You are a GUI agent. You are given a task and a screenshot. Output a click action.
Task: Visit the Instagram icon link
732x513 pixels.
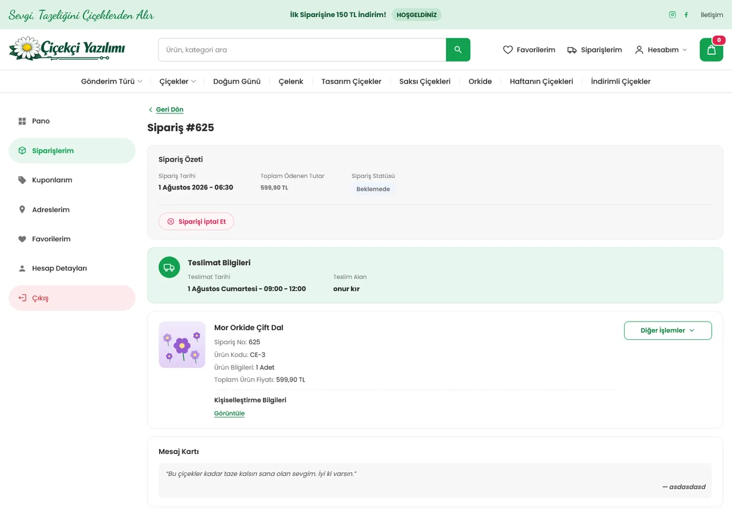672,15
